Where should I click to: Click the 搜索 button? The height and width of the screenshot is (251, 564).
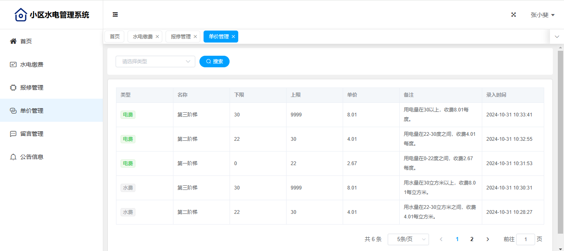pos(214,62)
